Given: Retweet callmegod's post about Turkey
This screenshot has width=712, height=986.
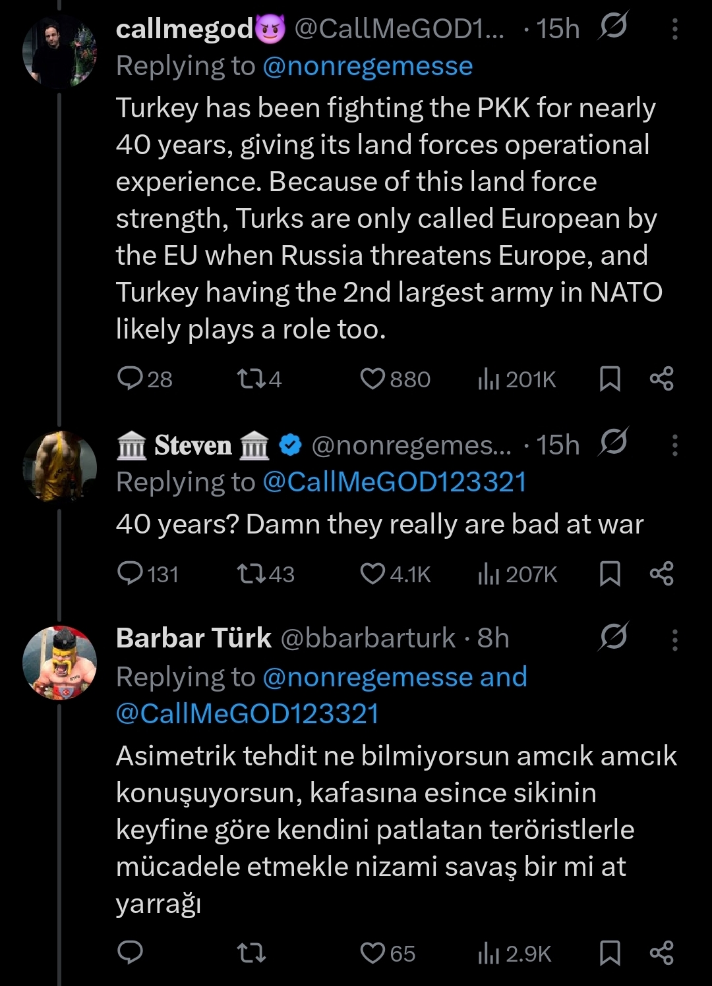Looking at the screenshot, I should pos(251,379).
